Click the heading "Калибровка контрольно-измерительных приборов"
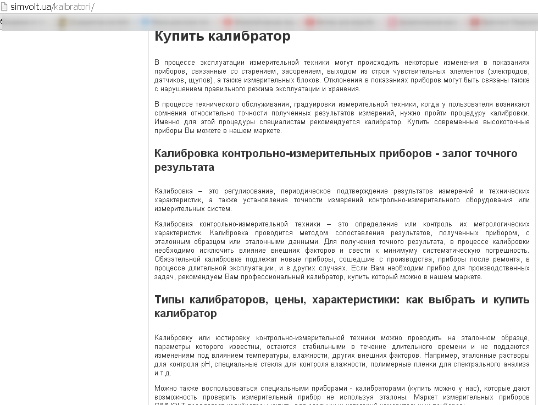Image resolution: width=538 pixels, height=405 pixels. [x=336, y=160]
